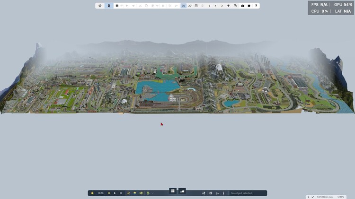This screenshot has width=355, height=199.
Task: Copy selection with the copy icon
Action: click(x=147, y=6)
